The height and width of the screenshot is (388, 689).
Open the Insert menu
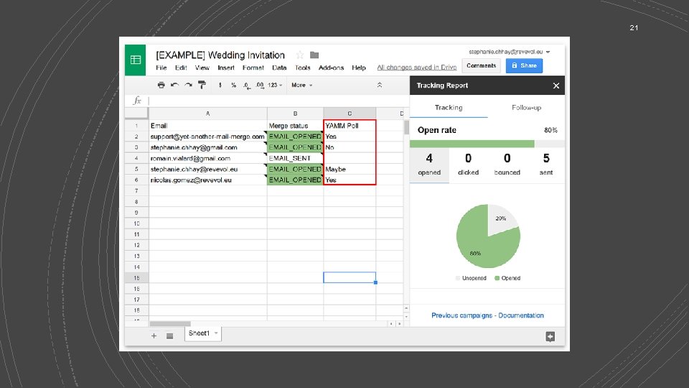coord(226,68)
